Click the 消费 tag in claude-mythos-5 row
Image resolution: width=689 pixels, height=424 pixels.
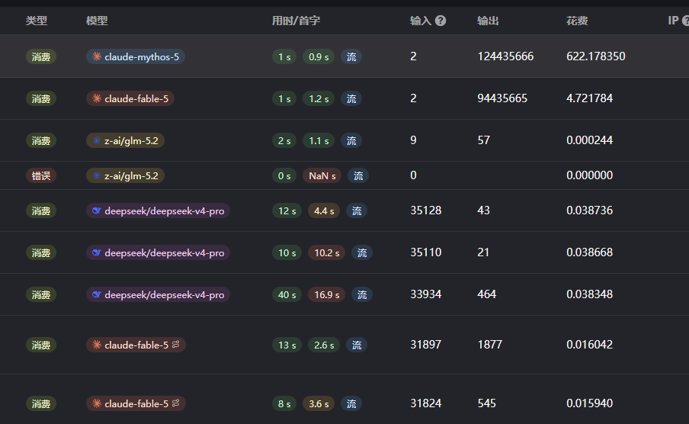coord(41,56)
